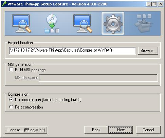Click the 'MSI file name:' label

point(26,78)
